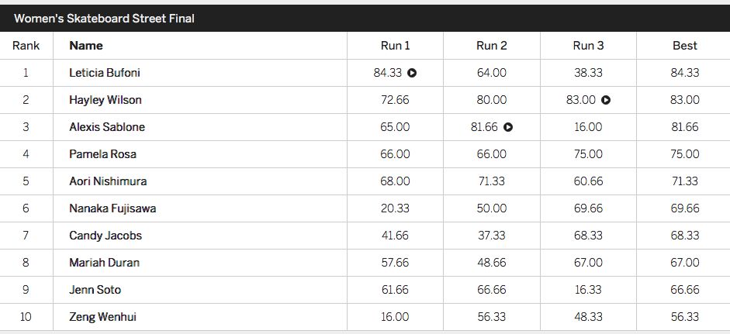Select the Run 2 column header
The image size is (730, 334).
click(492, 46)
